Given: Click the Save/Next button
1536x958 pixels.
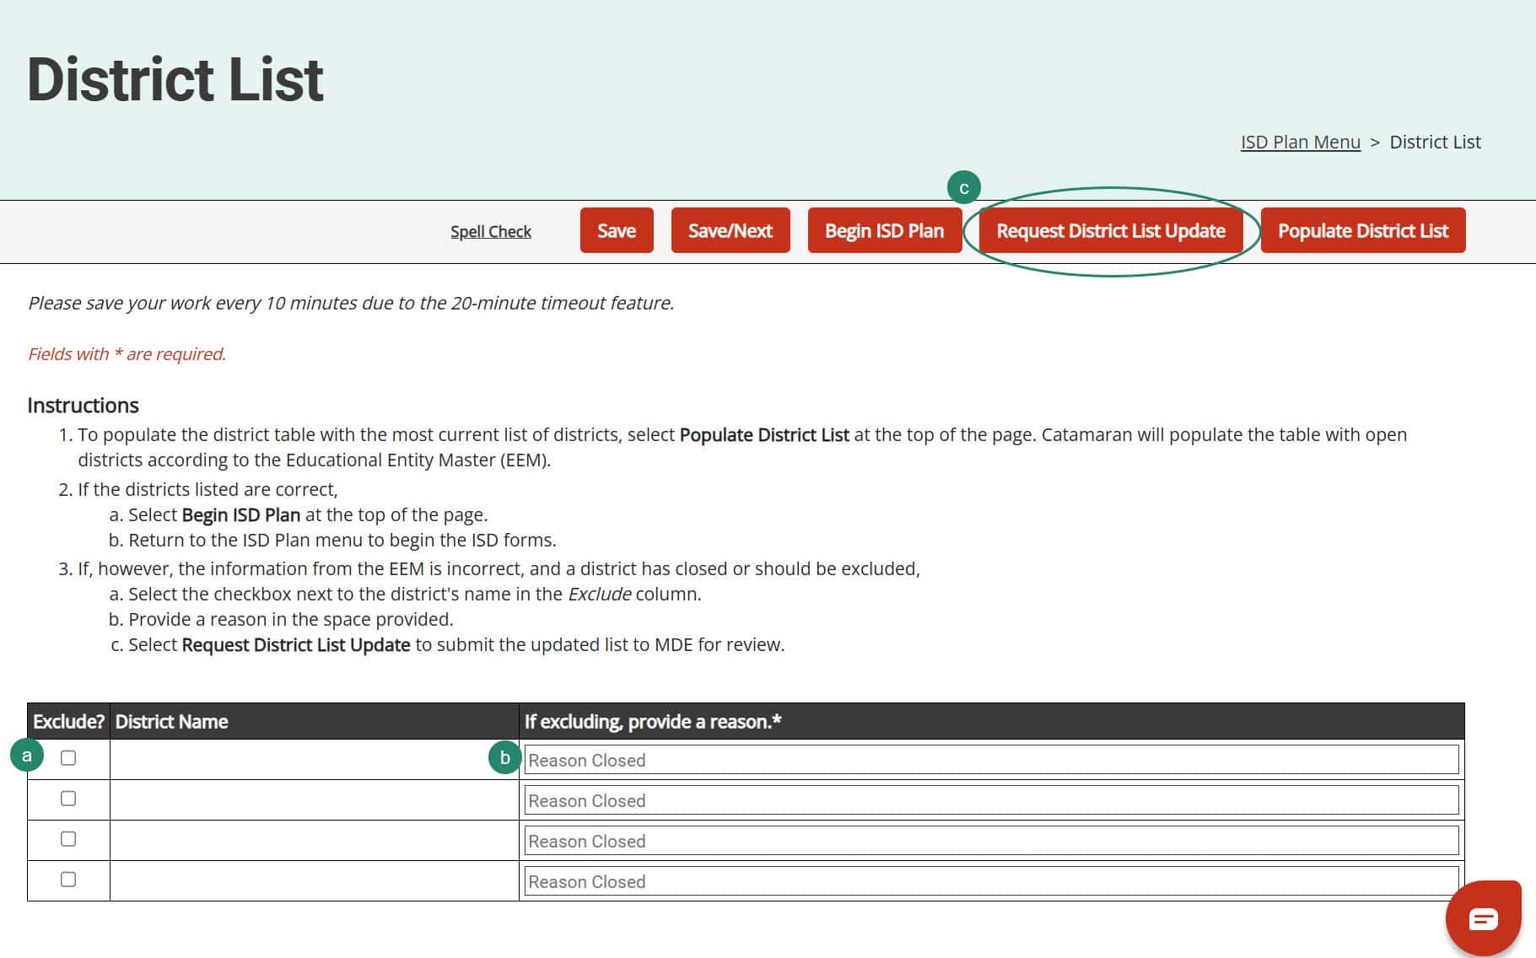Looking at the screenshot, I should click(x=730, y=230).
